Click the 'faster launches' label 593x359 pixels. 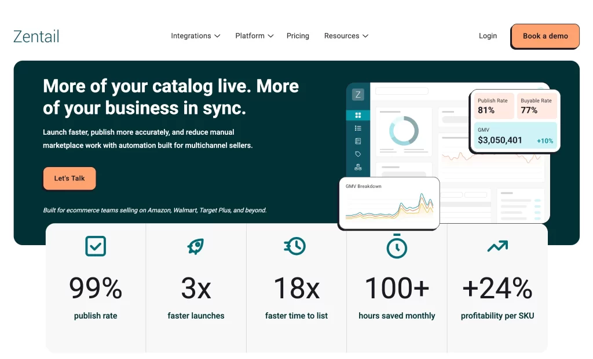tap(196, 316)
